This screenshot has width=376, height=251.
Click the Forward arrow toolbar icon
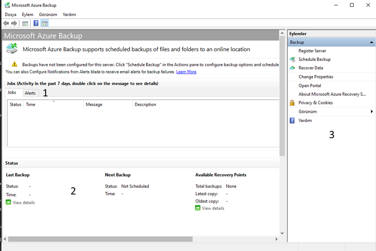tap(14, 23)
